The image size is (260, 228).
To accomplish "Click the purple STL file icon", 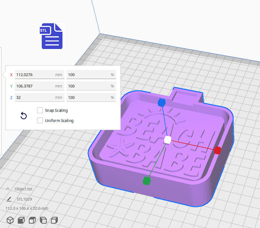I will pos(51,36).
